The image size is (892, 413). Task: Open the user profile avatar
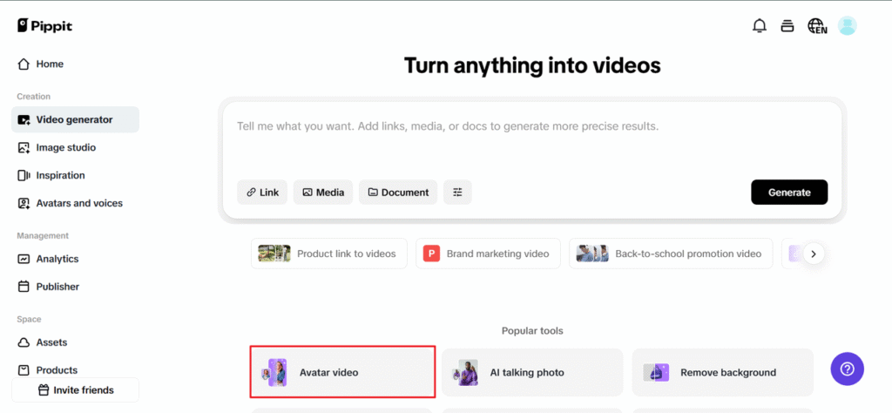[x=847, y=25]
